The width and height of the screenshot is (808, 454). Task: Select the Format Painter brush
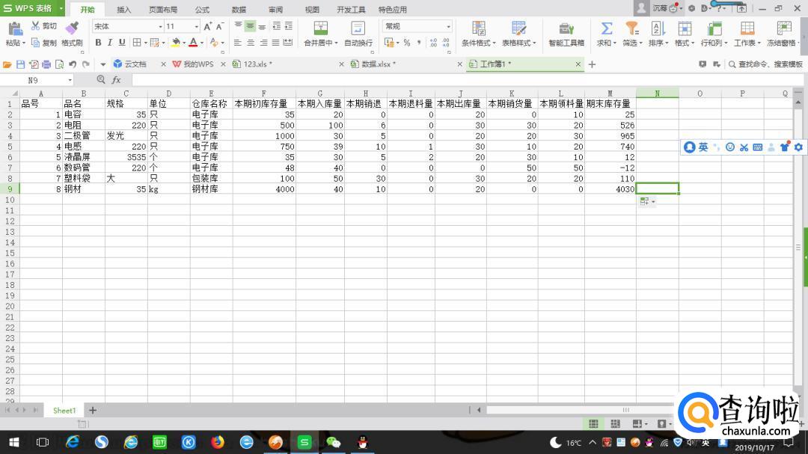pyautogui.click(x=72, y=29)
